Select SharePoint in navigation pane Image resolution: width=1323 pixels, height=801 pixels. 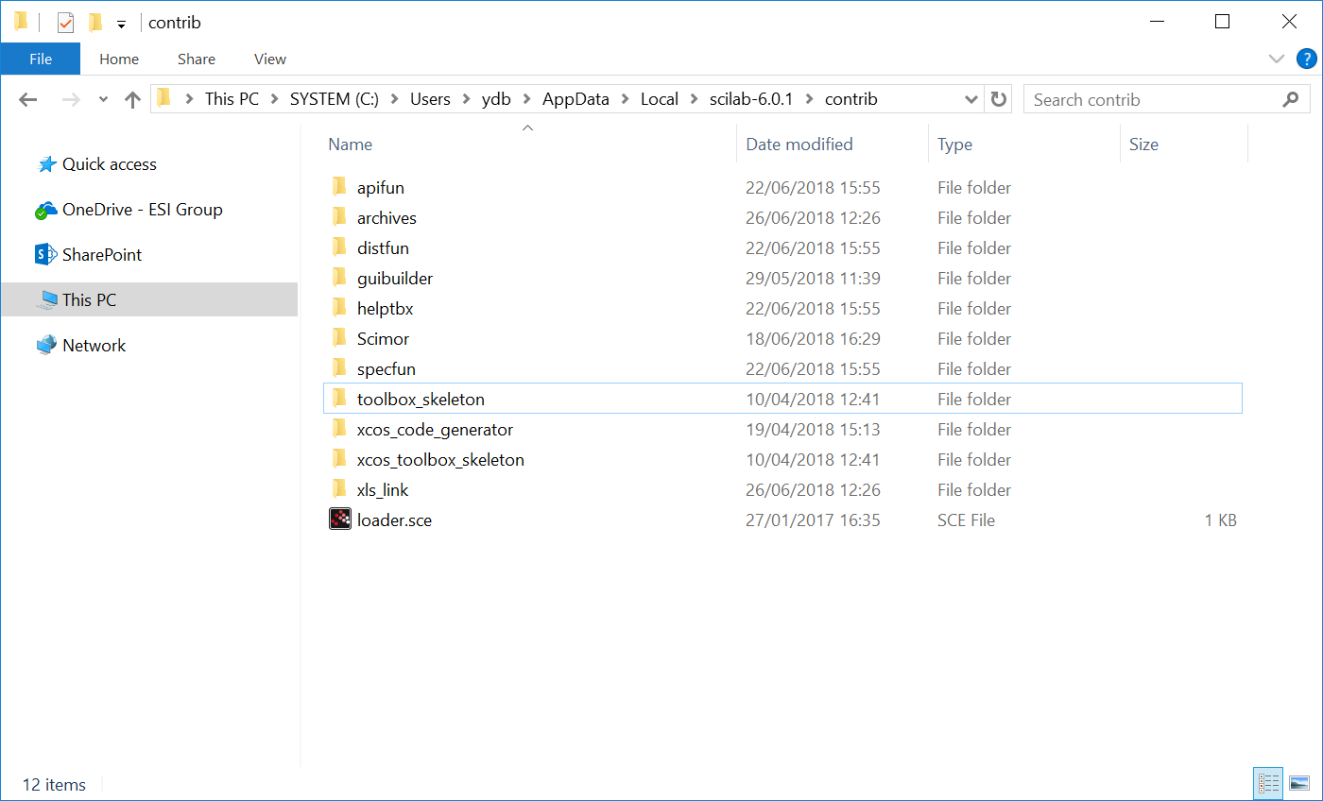pos(102,255)
